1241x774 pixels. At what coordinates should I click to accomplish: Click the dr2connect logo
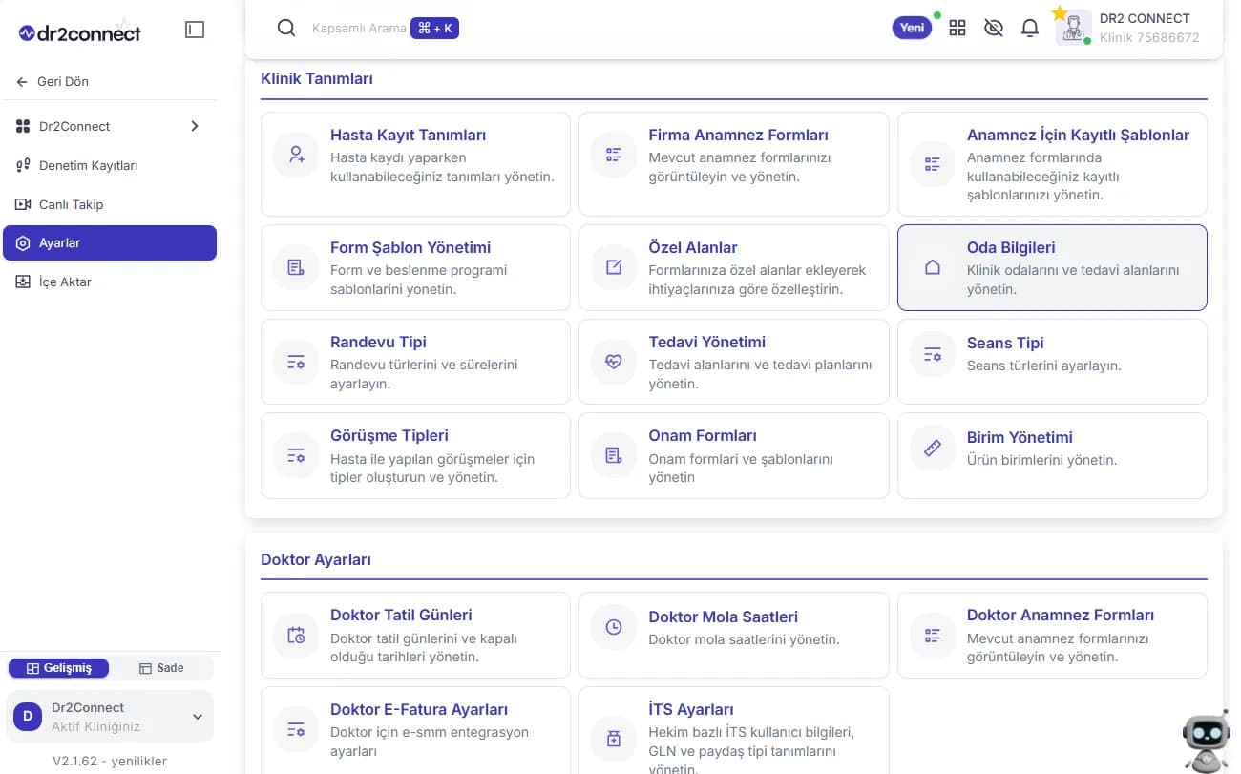(80, 31)
